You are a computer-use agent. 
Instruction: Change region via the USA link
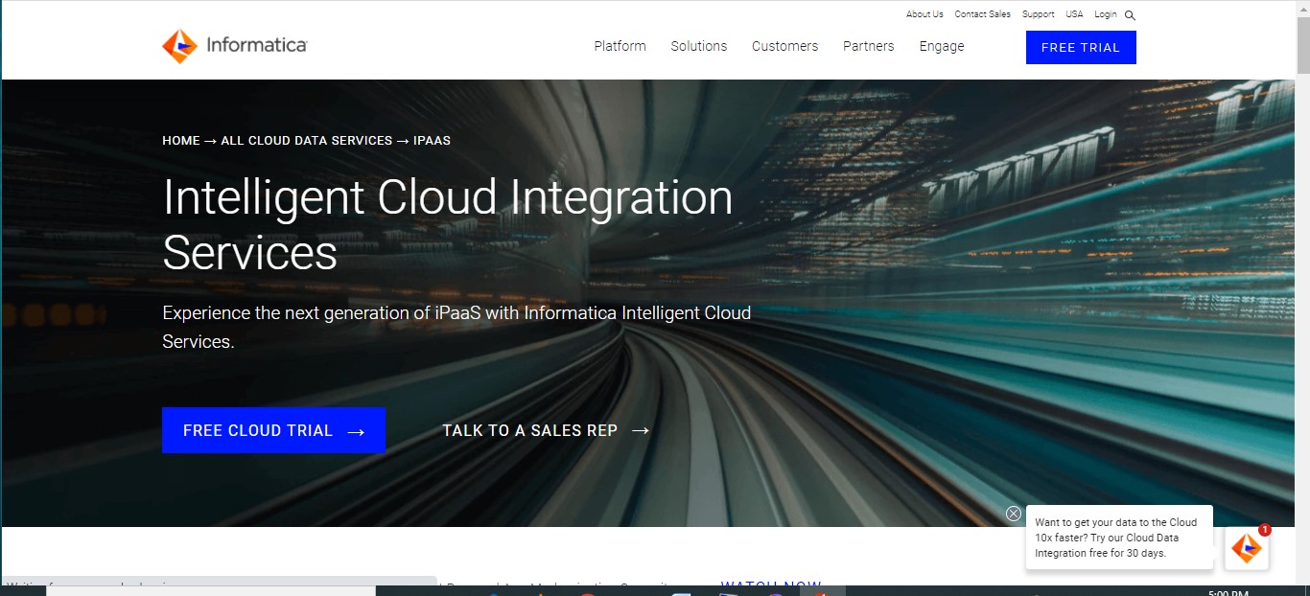(1074, 14)
